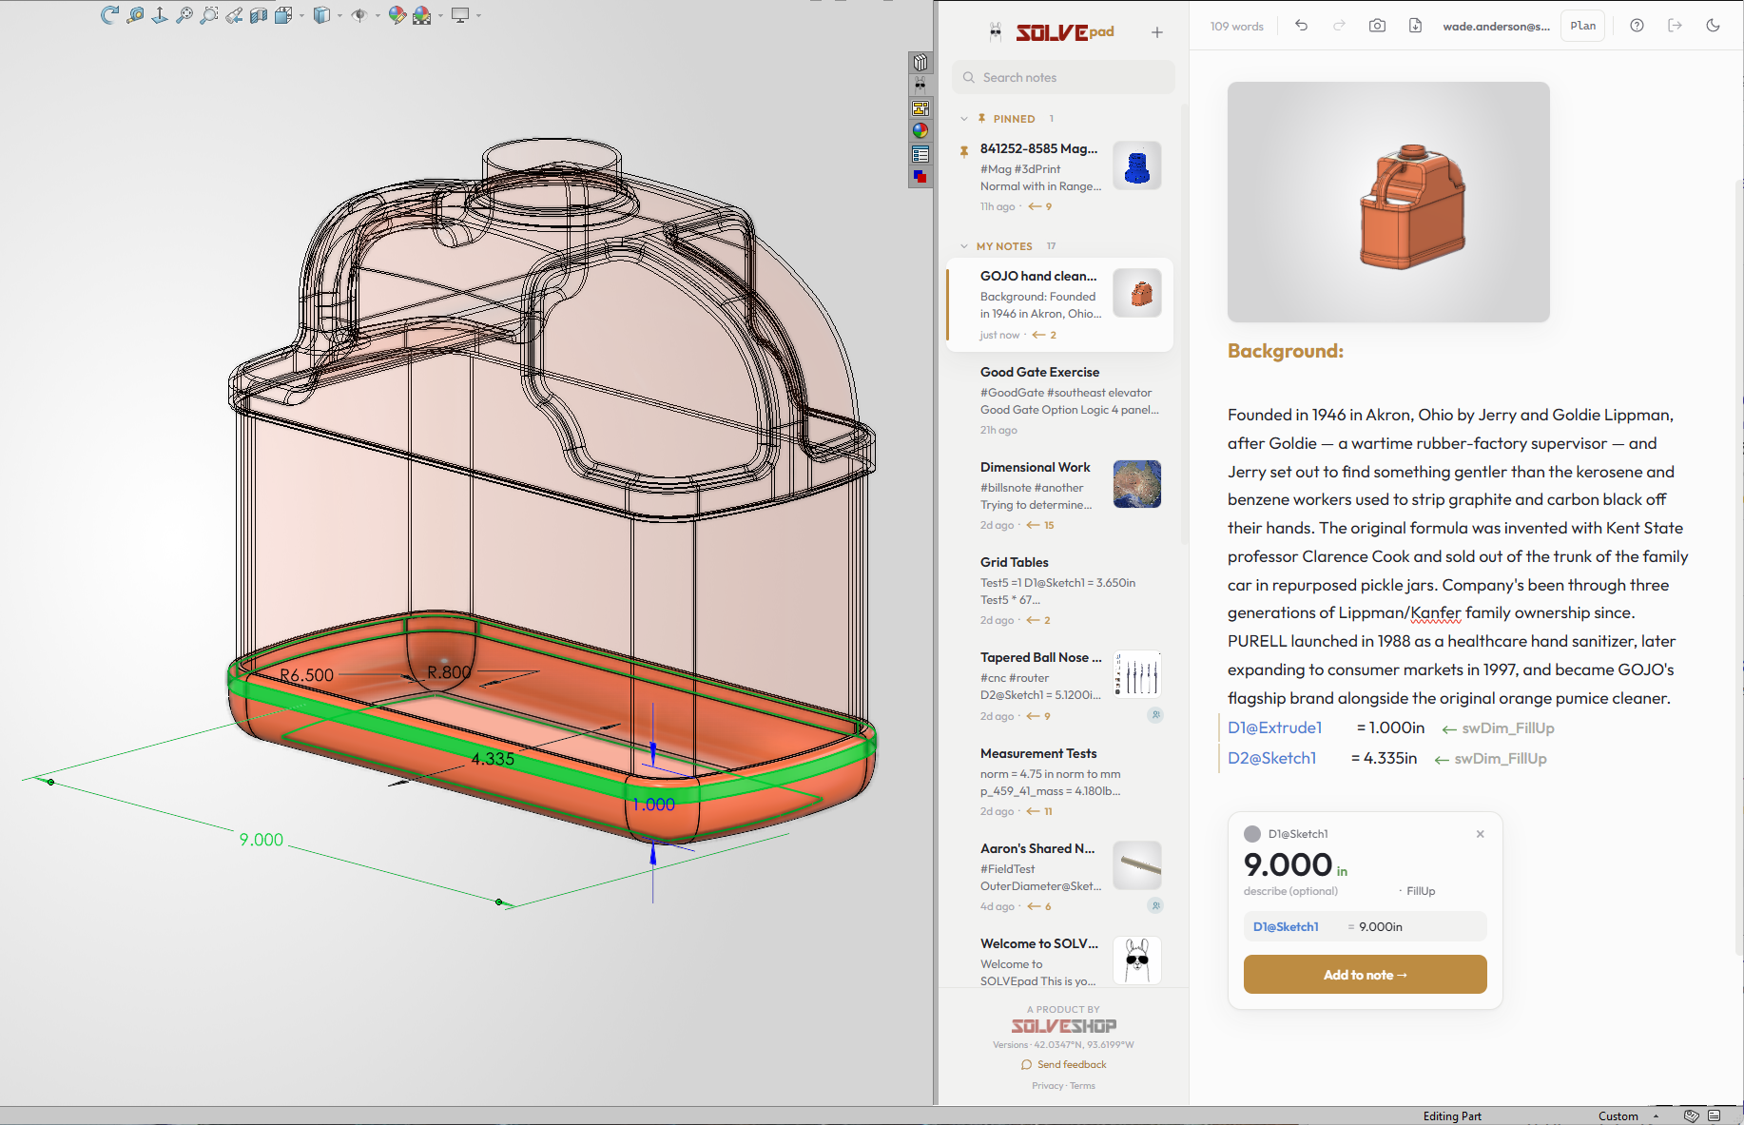
Task: Click the Plan button
Action: click(1583, 26)
